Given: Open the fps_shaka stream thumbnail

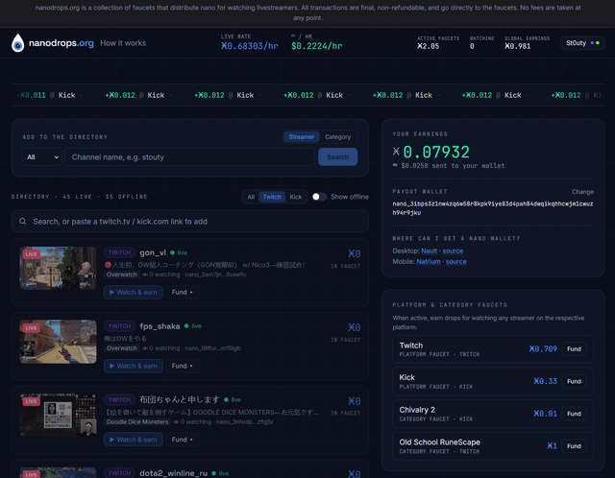Looking at the screenshot, I should [58, 342].
